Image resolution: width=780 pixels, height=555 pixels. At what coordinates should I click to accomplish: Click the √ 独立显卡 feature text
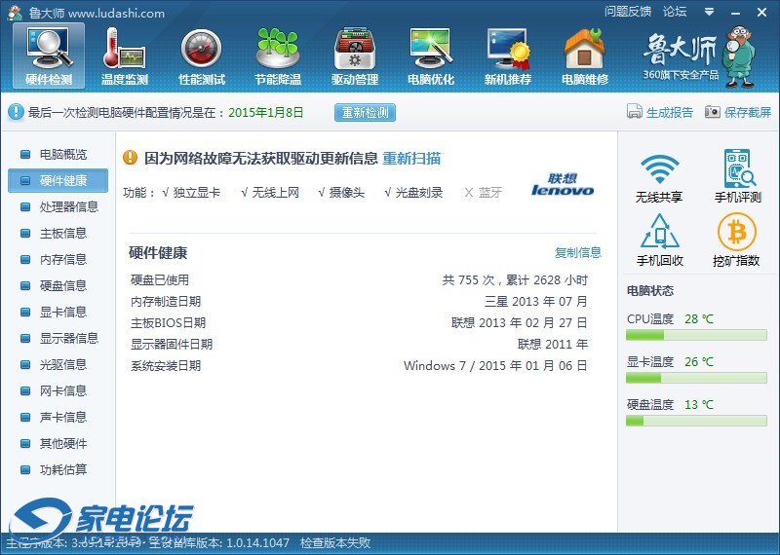point(191,192)
